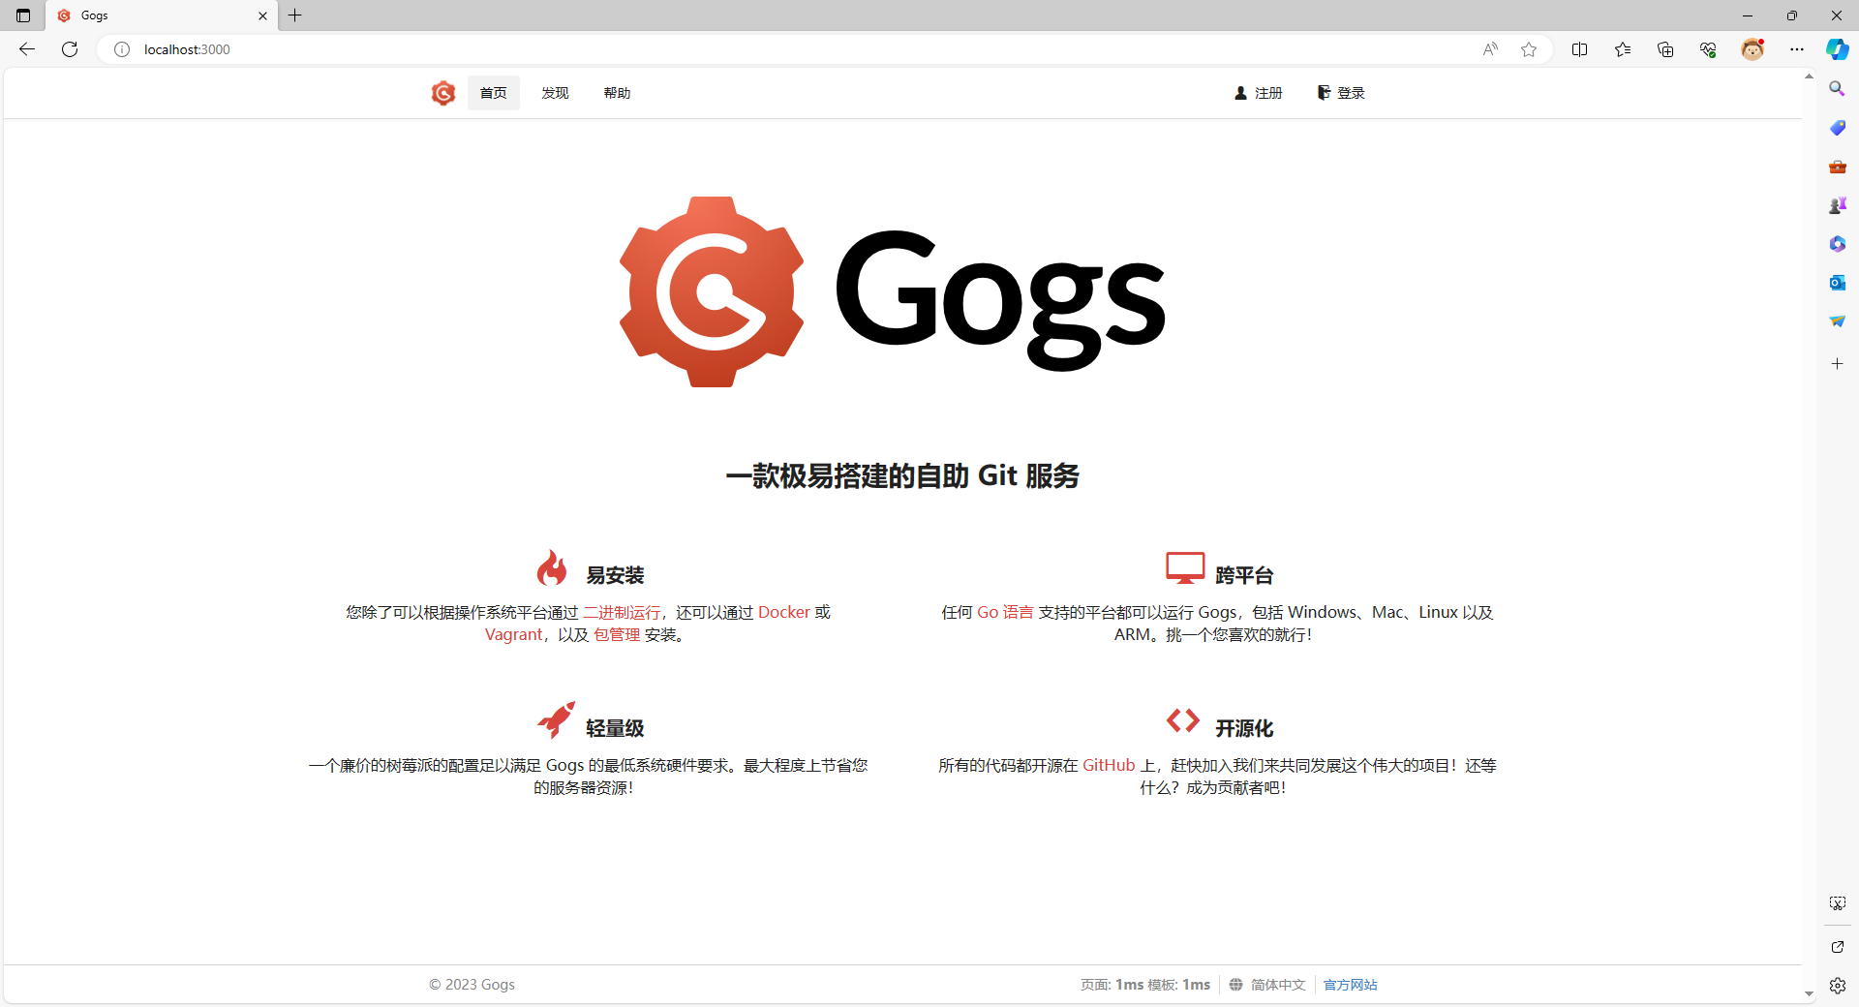
Task: Click the sidebar screenshot icon
Action: coord(1837,902)
